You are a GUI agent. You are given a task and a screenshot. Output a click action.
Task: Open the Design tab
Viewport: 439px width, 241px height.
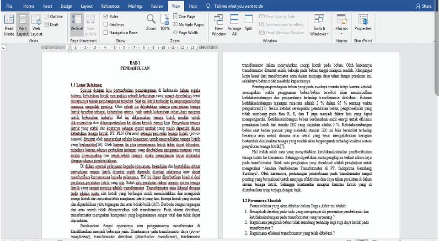tap(66, 6)
